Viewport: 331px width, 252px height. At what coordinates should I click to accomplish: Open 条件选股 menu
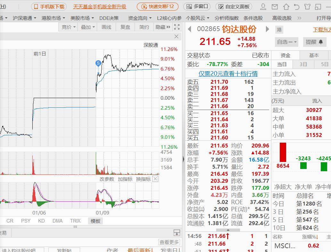point(253,18)
